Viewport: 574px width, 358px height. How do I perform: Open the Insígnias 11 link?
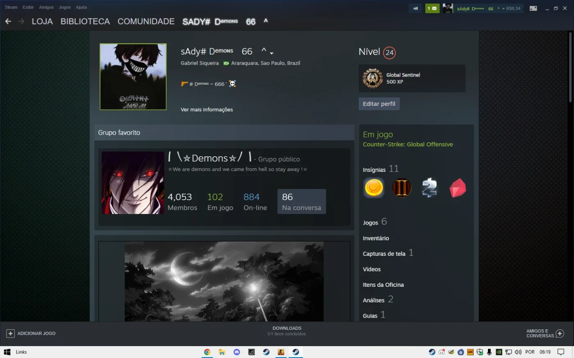click(380, 169)
